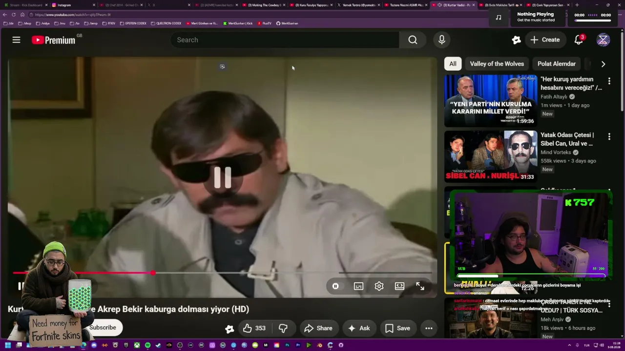Select the Polat Alemdar chip
The width and height of the screenshot is (625, 351).
pyautogui.click(x=557, y=64)
